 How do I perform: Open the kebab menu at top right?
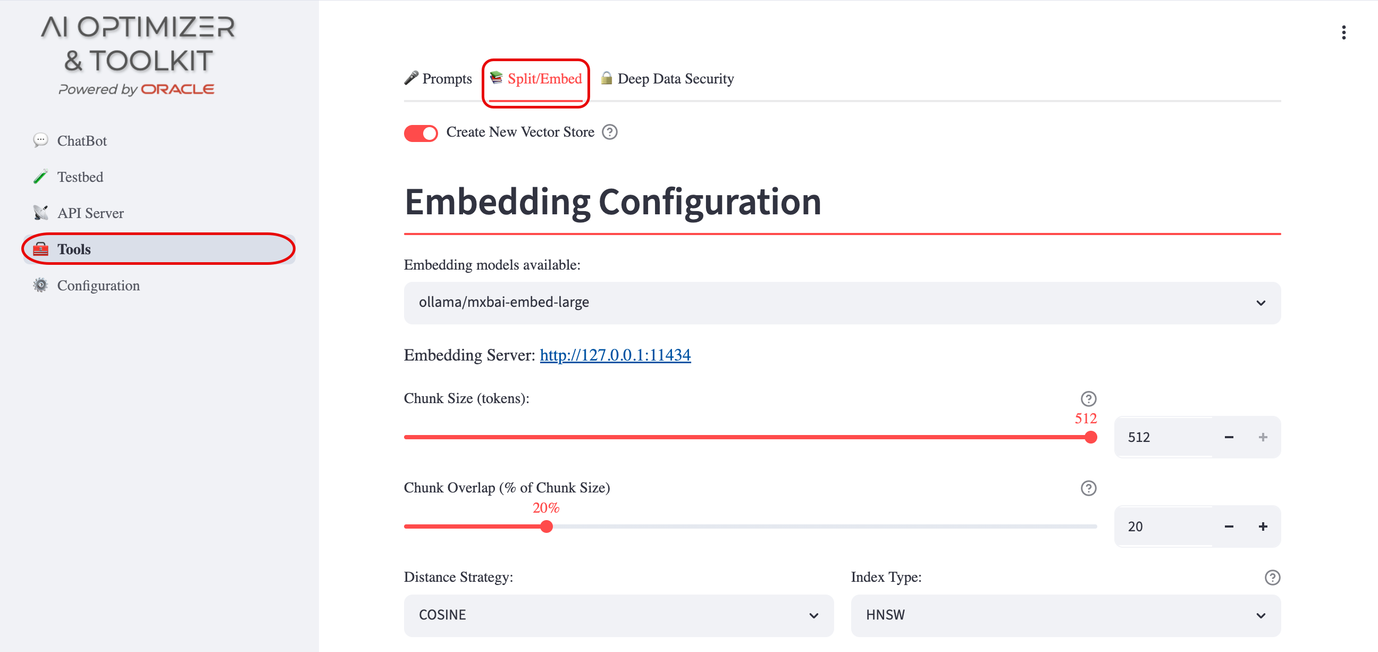click(1343, 32)
